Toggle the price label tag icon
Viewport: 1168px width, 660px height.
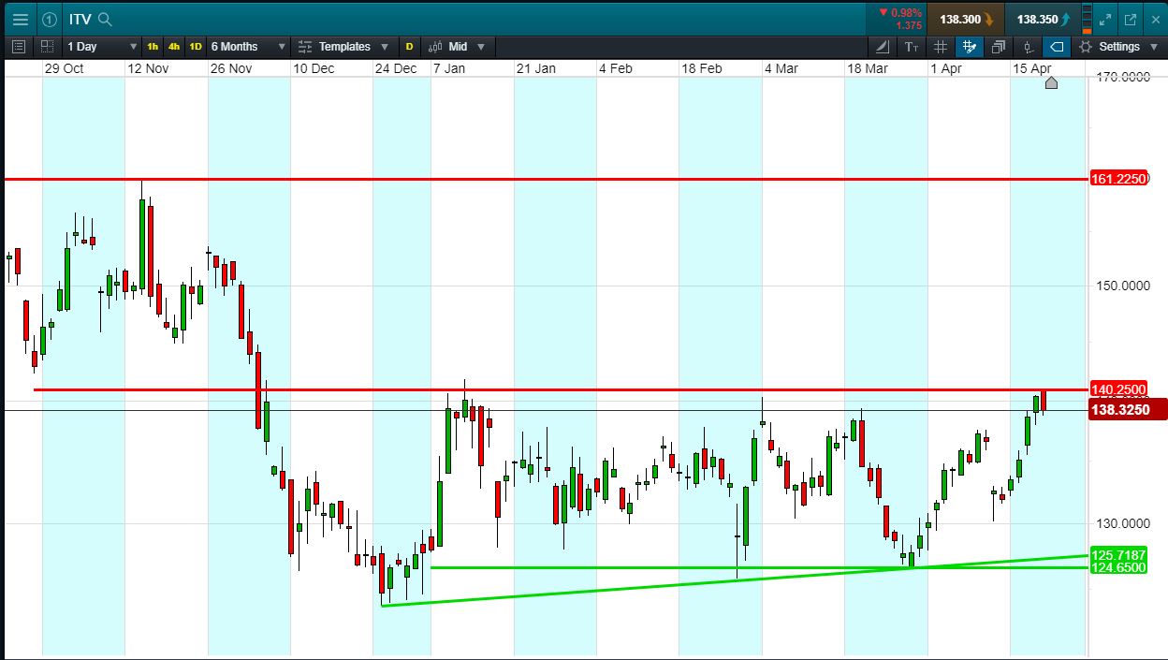click(1056, 46)
